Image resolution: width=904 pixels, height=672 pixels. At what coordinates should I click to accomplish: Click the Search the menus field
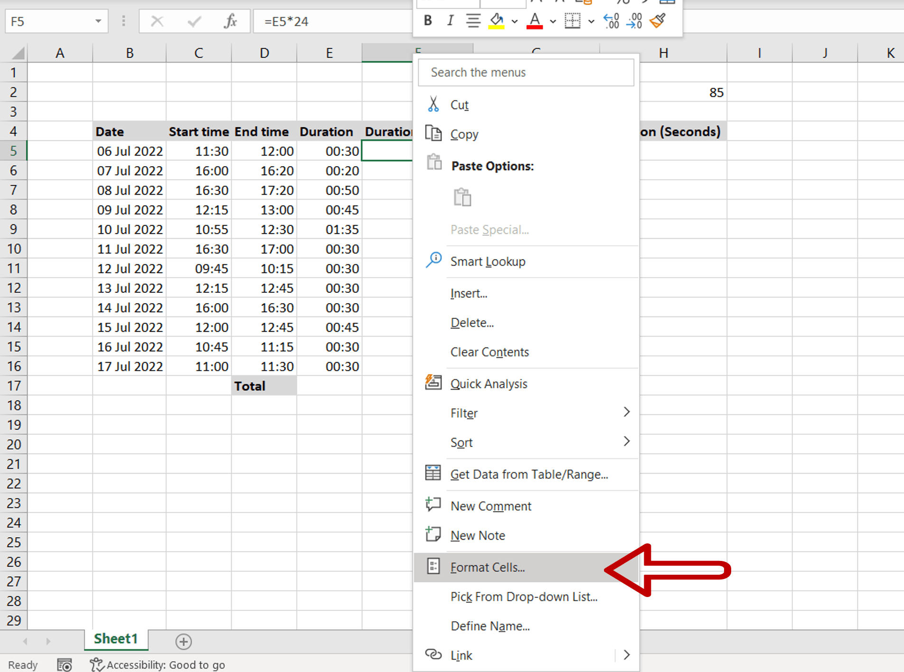point(526,72)
